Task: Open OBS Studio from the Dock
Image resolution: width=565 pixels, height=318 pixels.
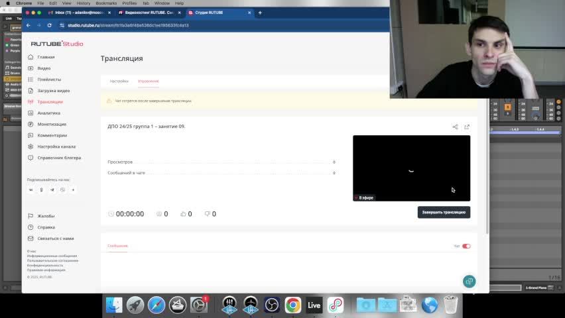Action: (x=272, y=305)
